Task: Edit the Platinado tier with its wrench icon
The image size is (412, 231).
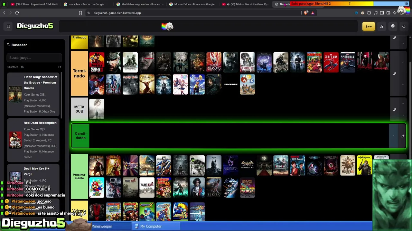Action: pyautogui.click(x=395, y=38)
